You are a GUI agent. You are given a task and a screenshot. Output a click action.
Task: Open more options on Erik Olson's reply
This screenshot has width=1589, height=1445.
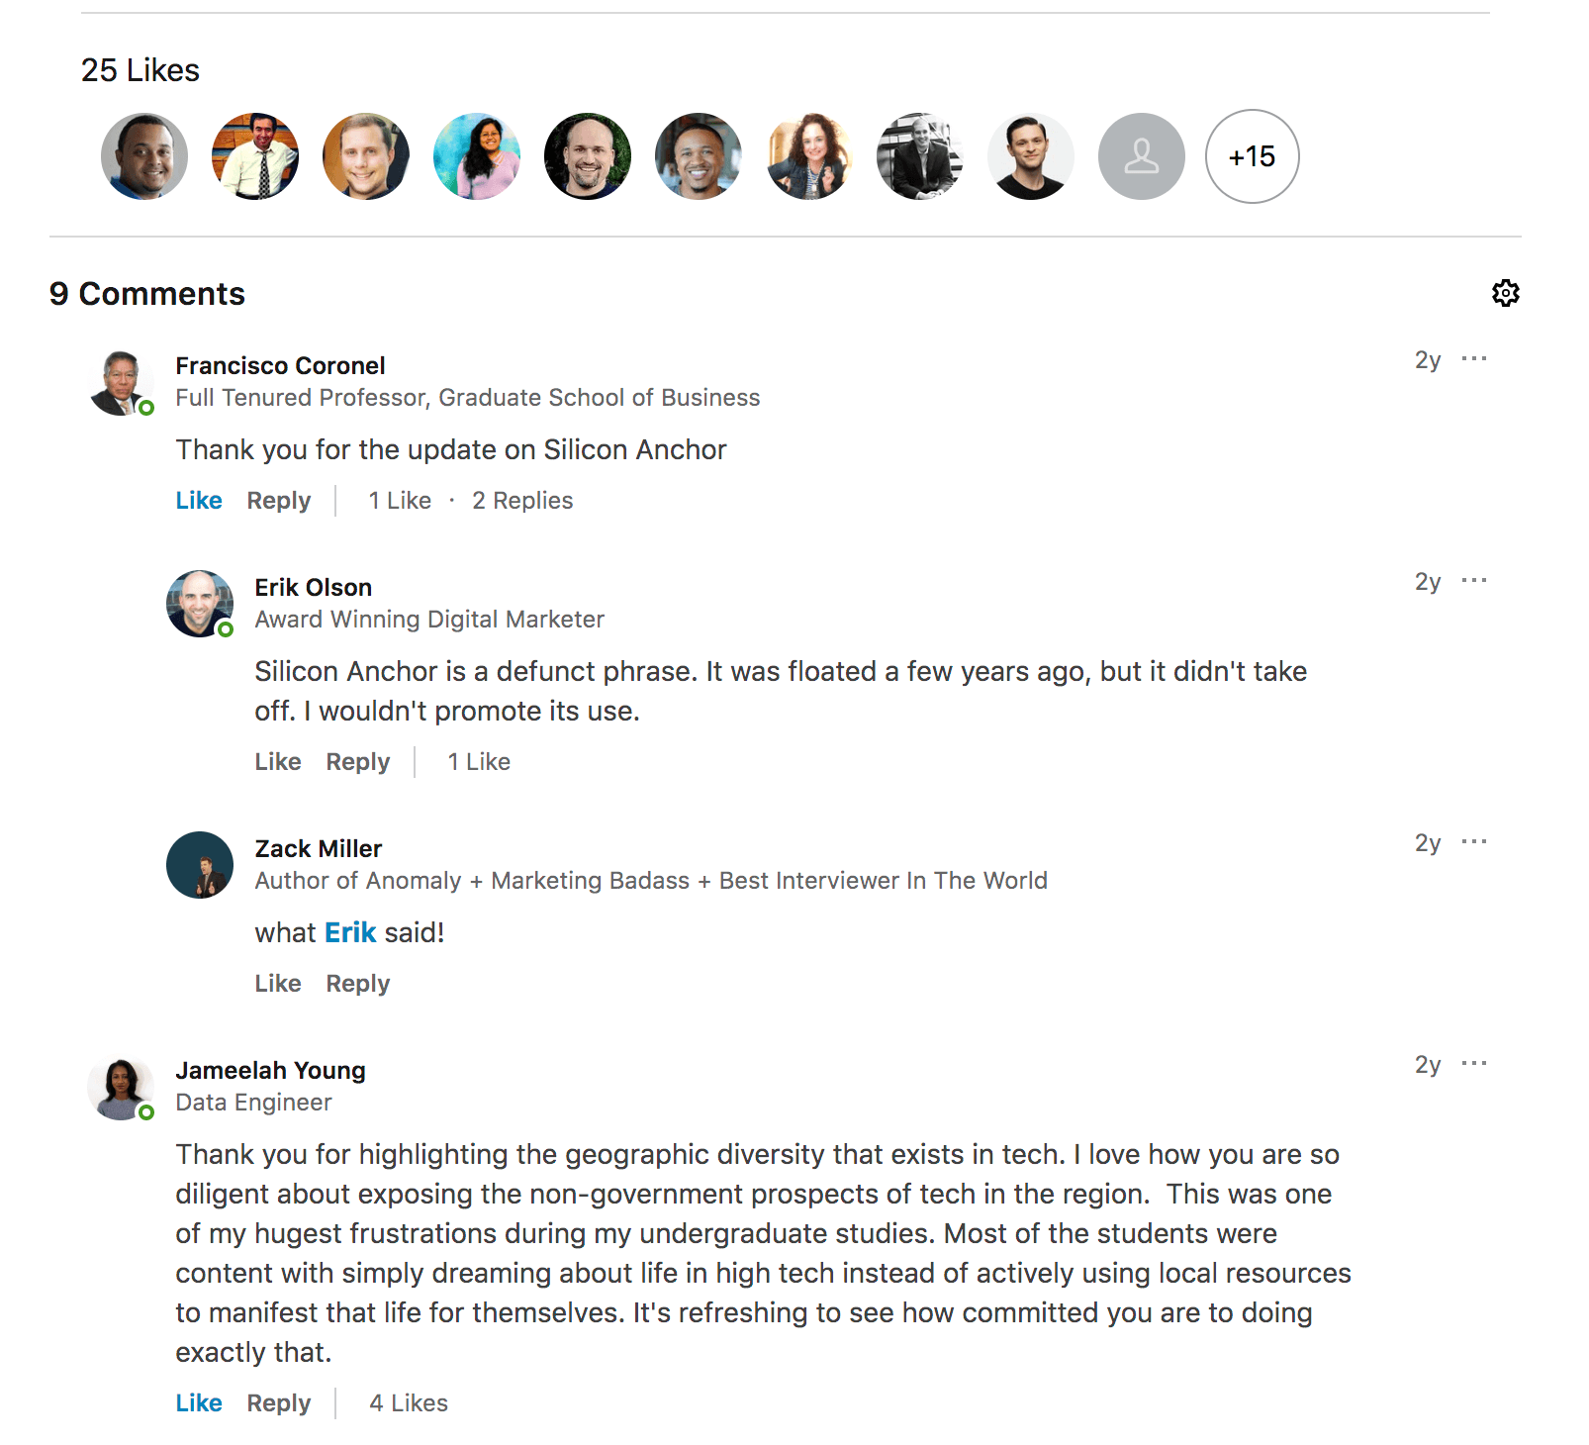pyautogui.click(x=1473, y=580)
